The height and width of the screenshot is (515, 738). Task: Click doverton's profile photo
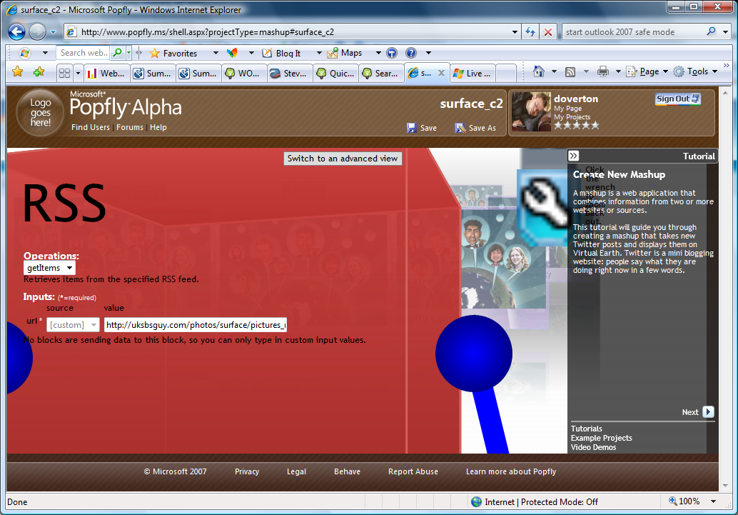click(x=532, y=111)
